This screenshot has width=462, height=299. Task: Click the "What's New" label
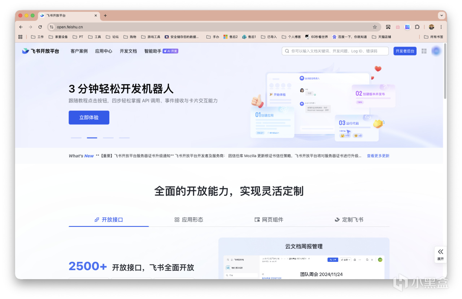(81, 156)
